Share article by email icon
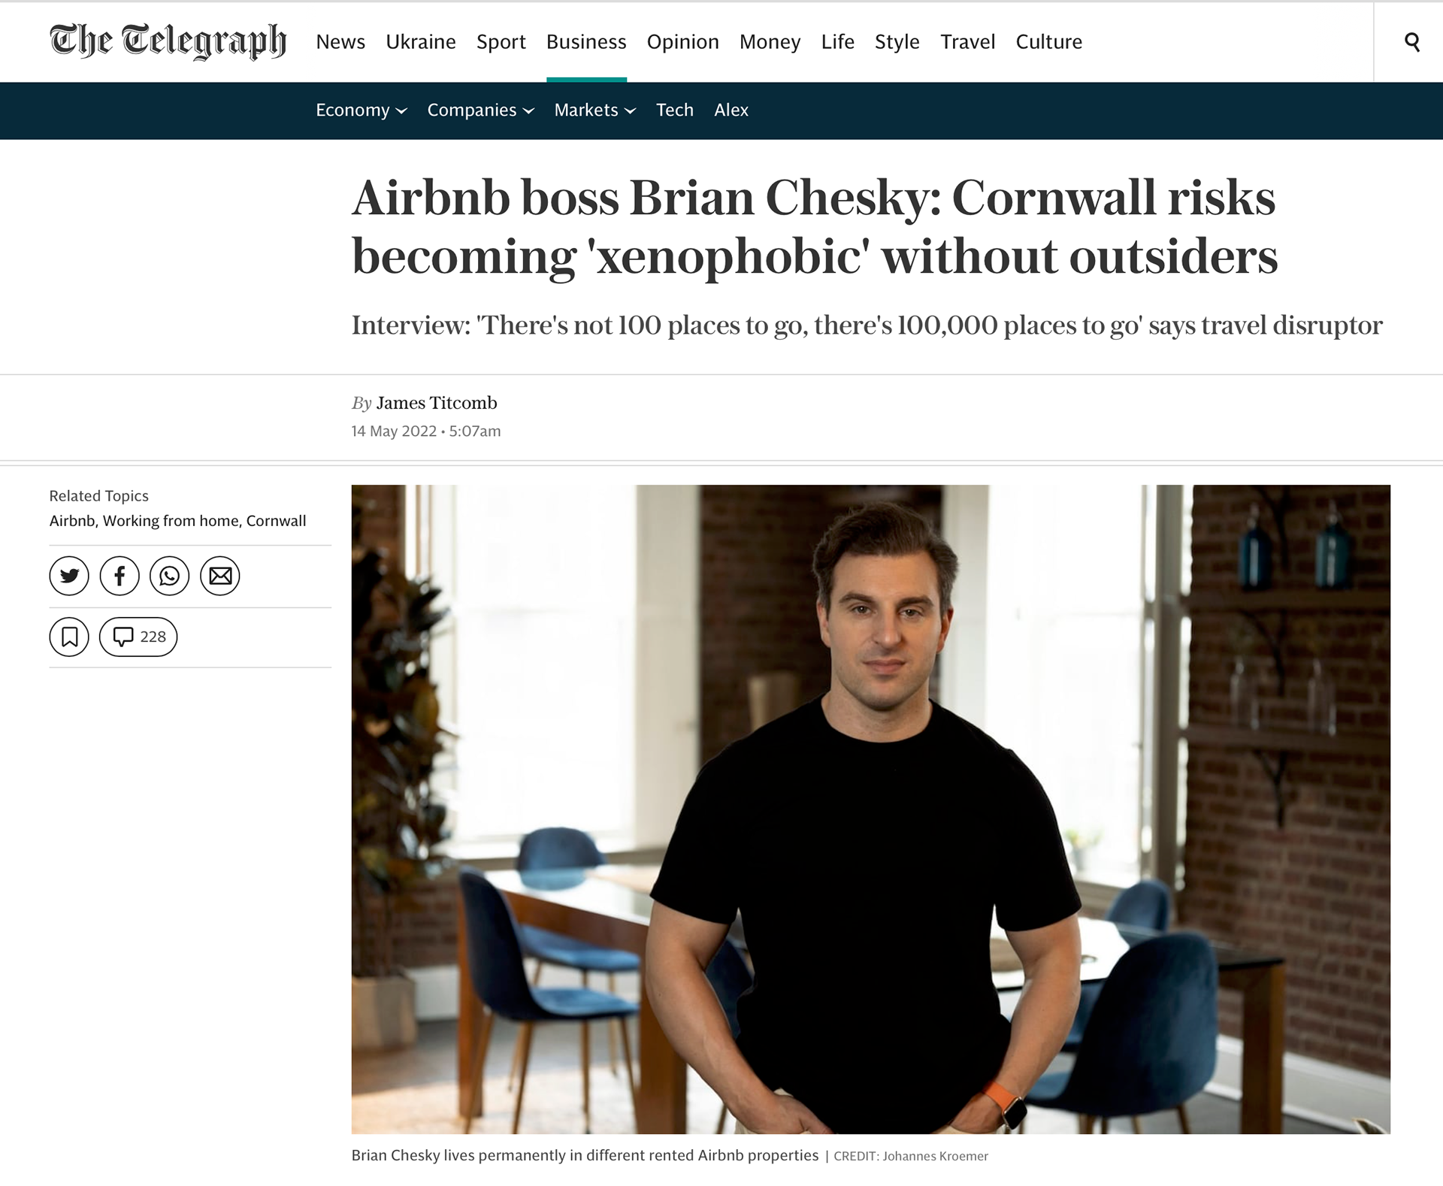This screenshot has height=1186, width=1443. [x=220, y=576]
